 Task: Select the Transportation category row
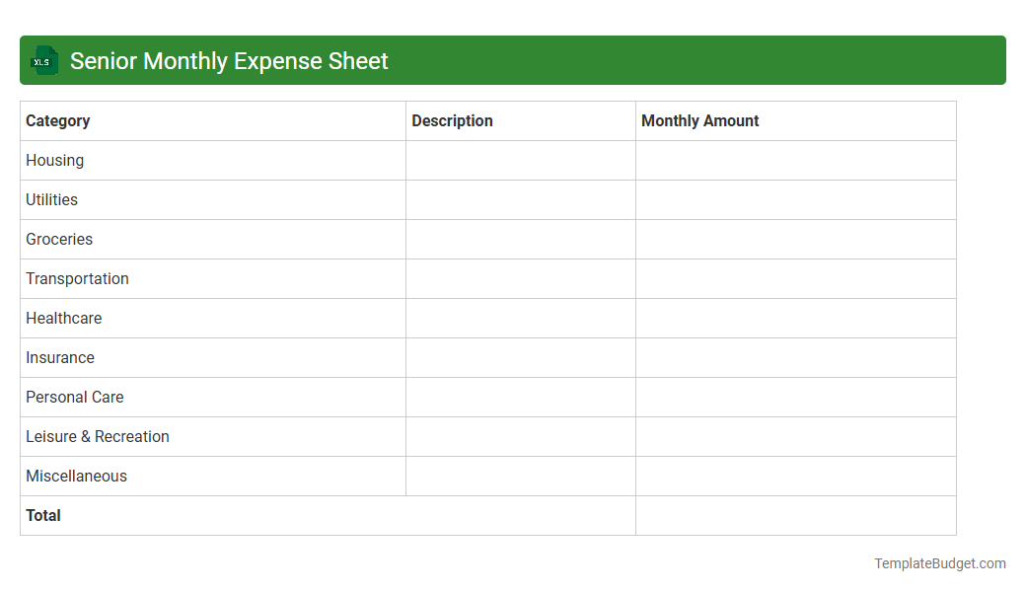pyautogui.click(x=77, y=278)
